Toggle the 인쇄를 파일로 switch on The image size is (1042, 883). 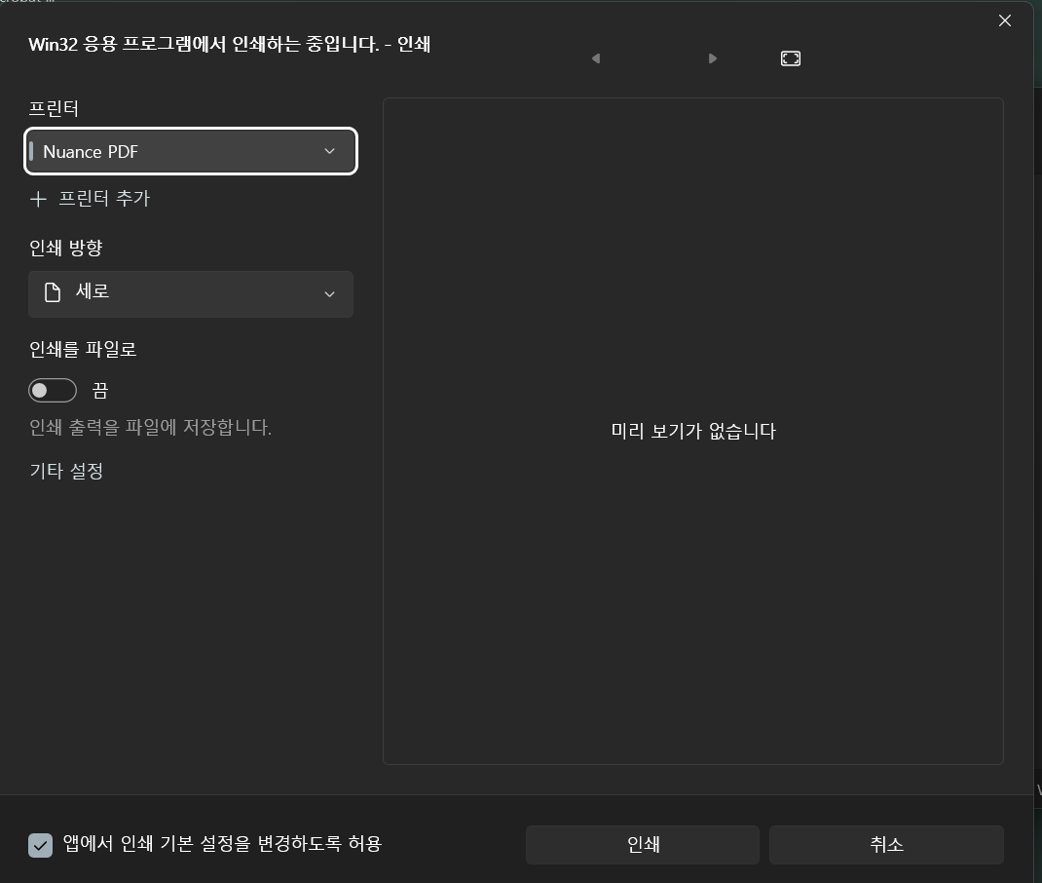(53, 391)
